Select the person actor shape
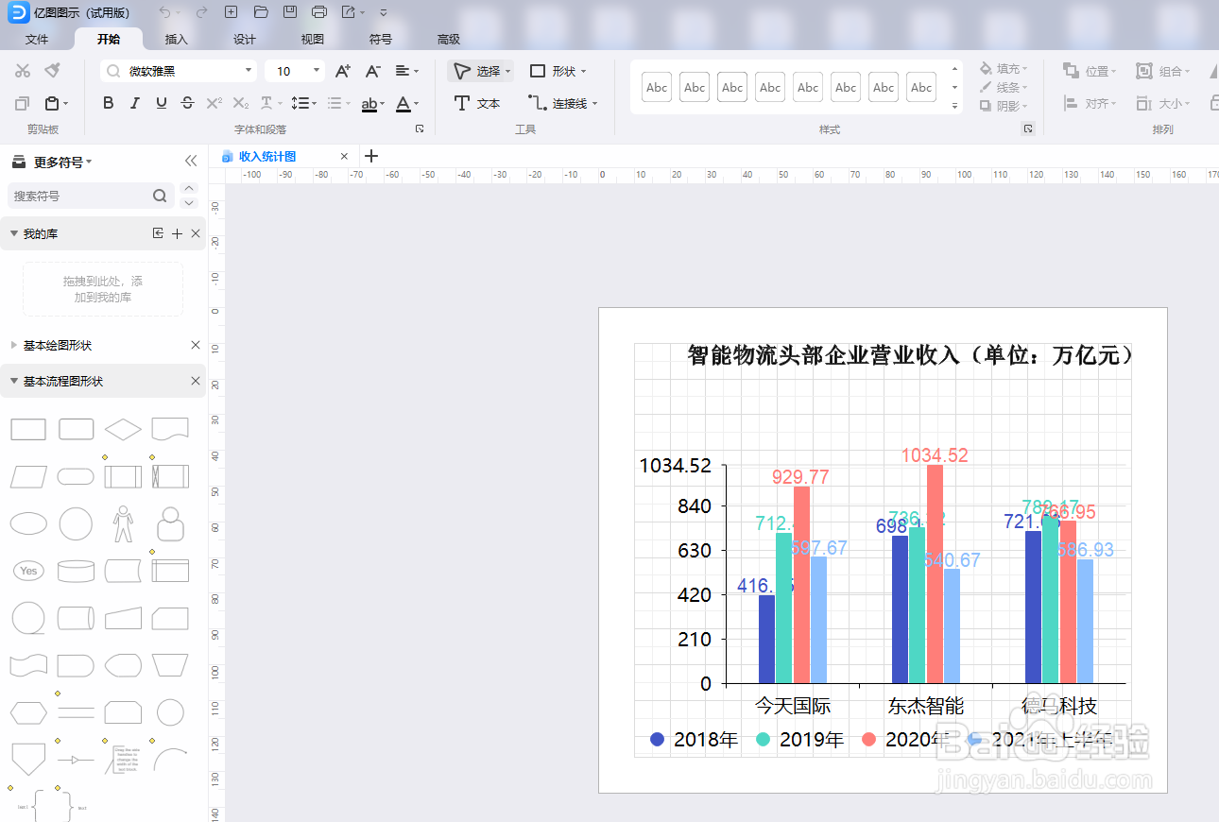This screenshot has width=1219, height=822. [123, 523]
